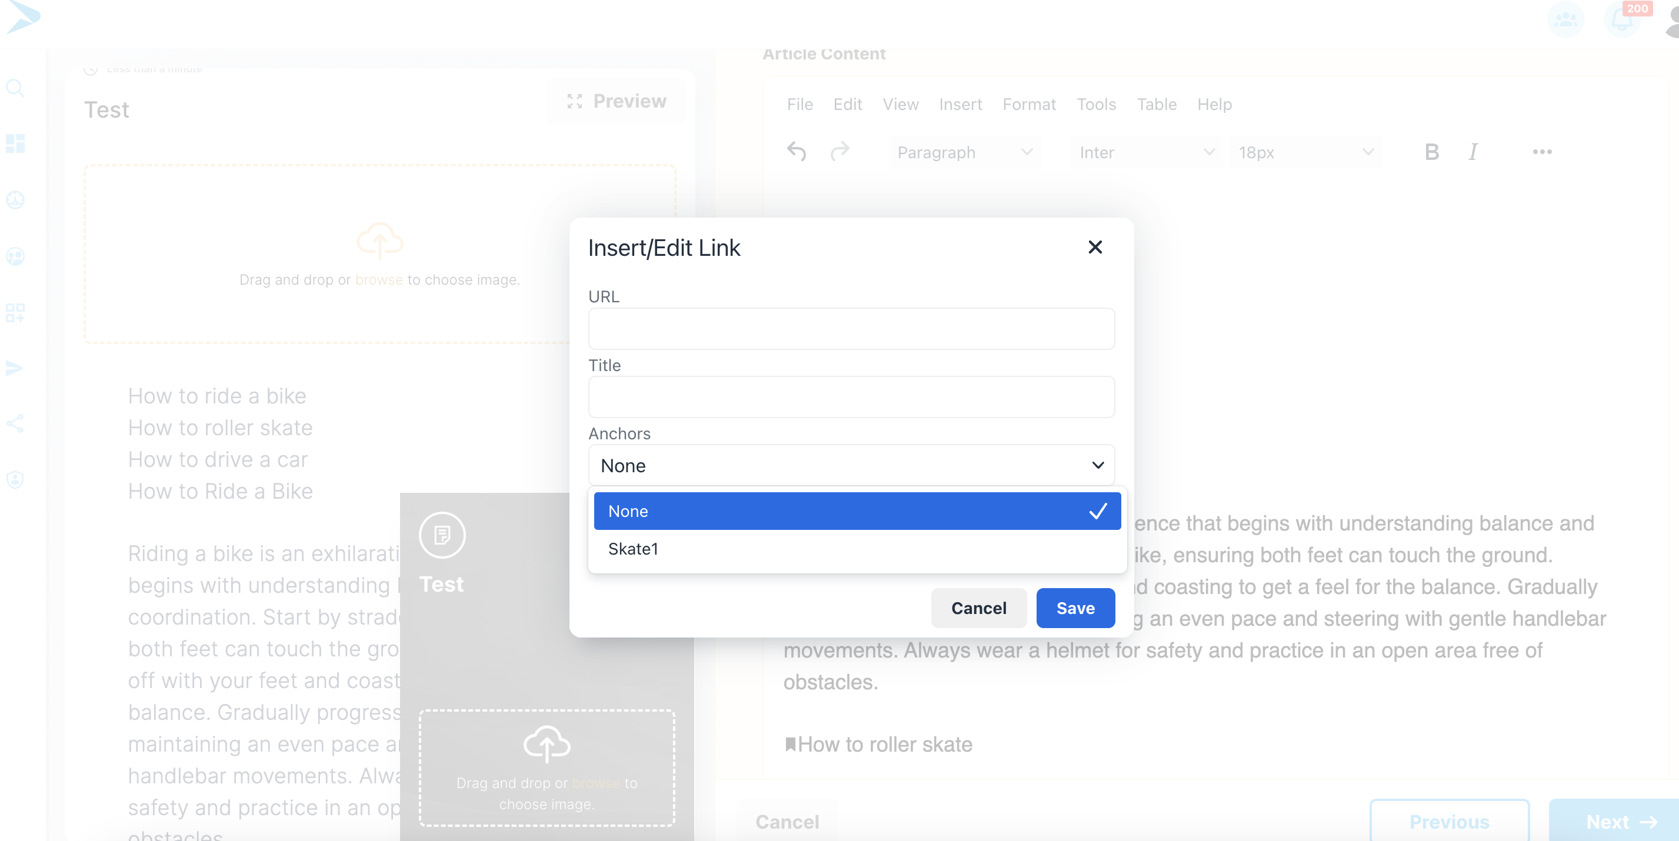Click the Title input field

point(851,398)
